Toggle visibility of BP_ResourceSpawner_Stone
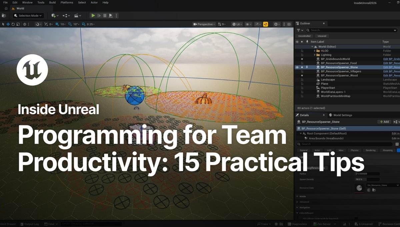 coord(297,67)
